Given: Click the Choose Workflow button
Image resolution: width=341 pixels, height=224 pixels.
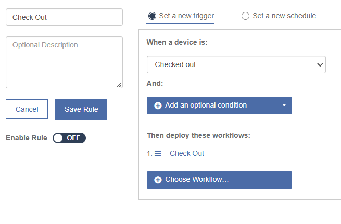Looking at the screenshot, I should point(219,180).
